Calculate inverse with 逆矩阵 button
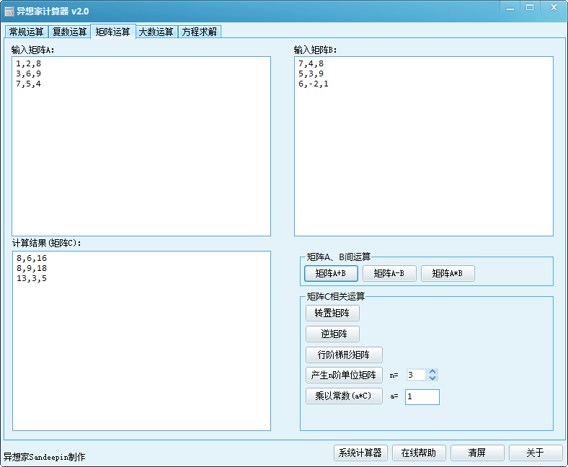This screenshot has width=568, height=467. (x=332, y=334)
